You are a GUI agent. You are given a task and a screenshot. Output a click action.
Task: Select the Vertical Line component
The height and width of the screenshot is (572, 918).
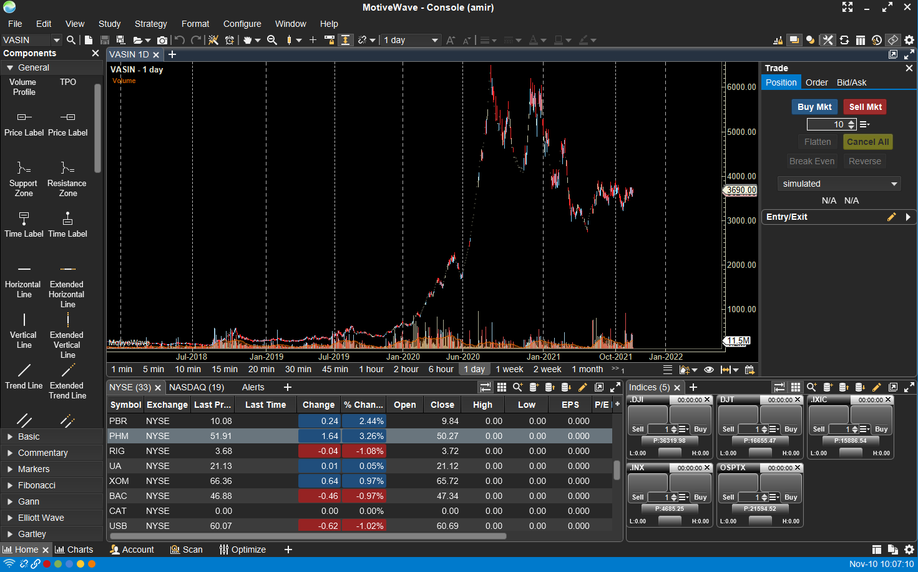24,331
